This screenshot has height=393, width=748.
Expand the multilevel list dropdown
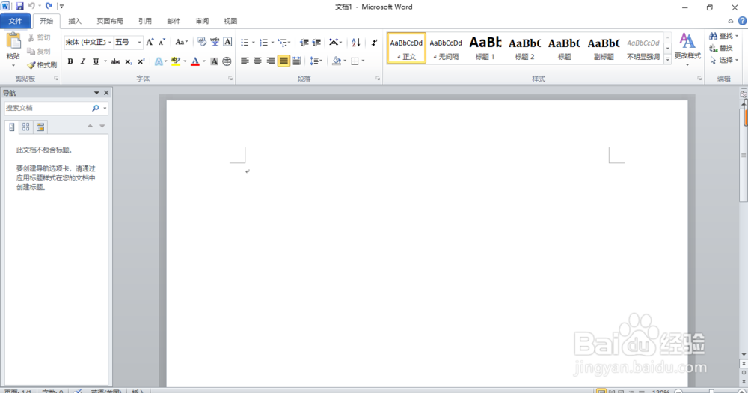pyautogui.click(x=289, y=43)
